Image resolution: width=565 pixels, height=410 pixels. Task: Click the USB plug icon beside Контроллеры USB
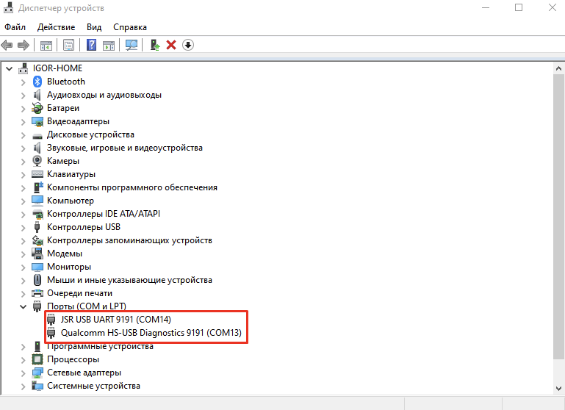tap(37, 227)
